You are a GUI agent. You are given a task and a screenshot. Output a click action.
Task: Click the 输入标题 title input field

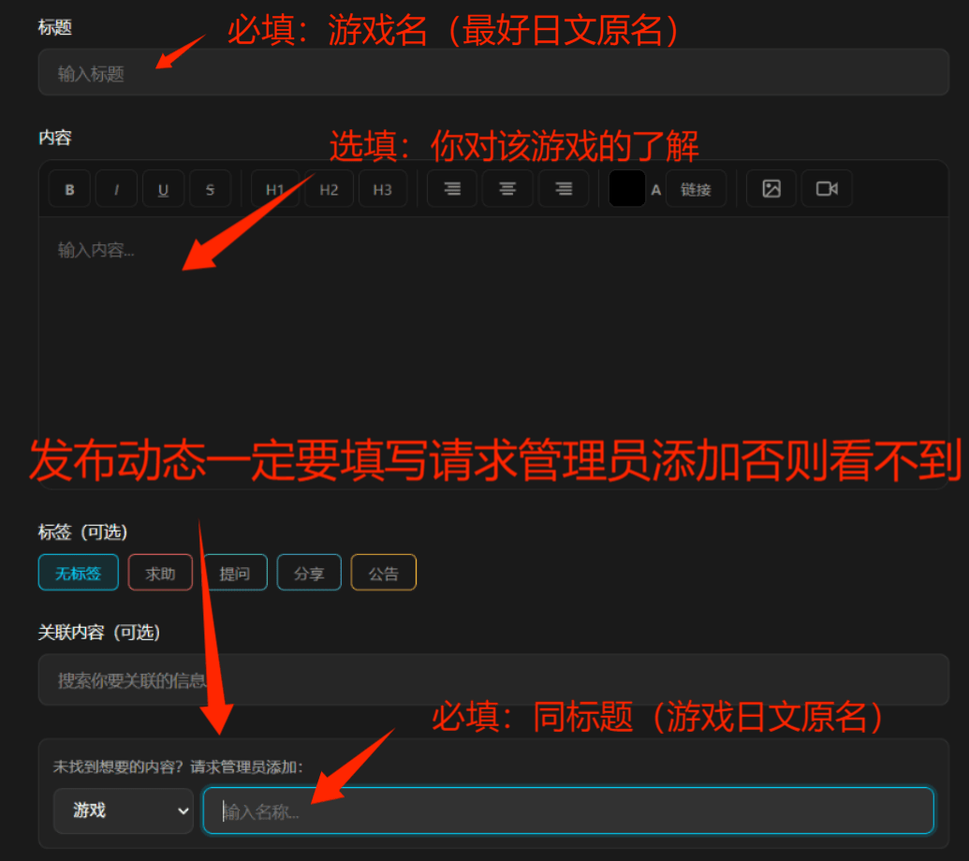tap(493, 73)
